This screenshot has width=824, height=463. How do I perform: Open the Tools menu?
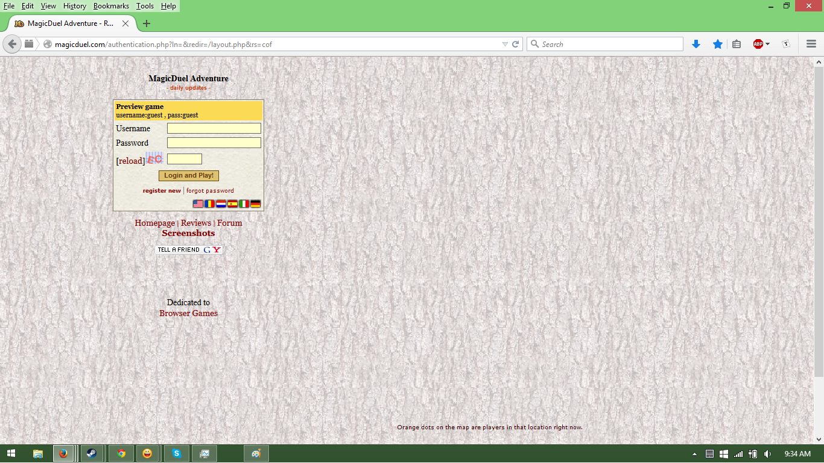145,6
